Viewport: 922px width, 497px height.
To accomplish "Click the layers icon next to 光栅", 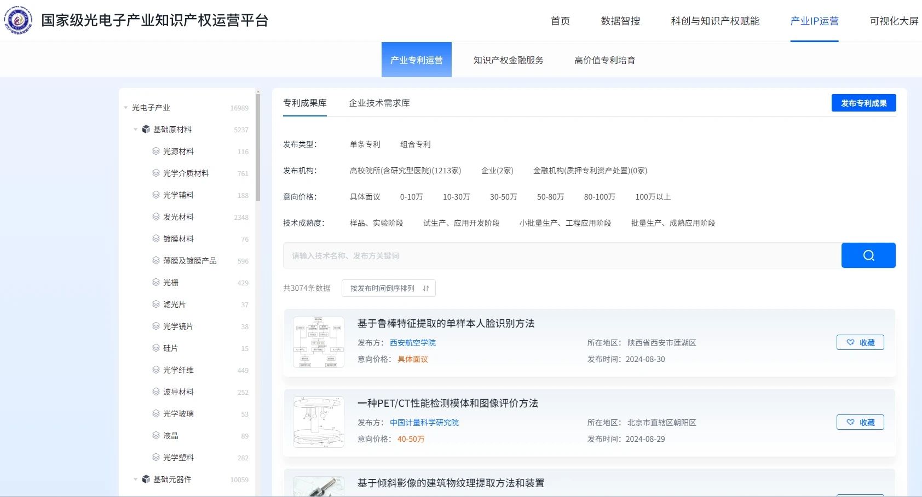I will (x=156, y=283).
